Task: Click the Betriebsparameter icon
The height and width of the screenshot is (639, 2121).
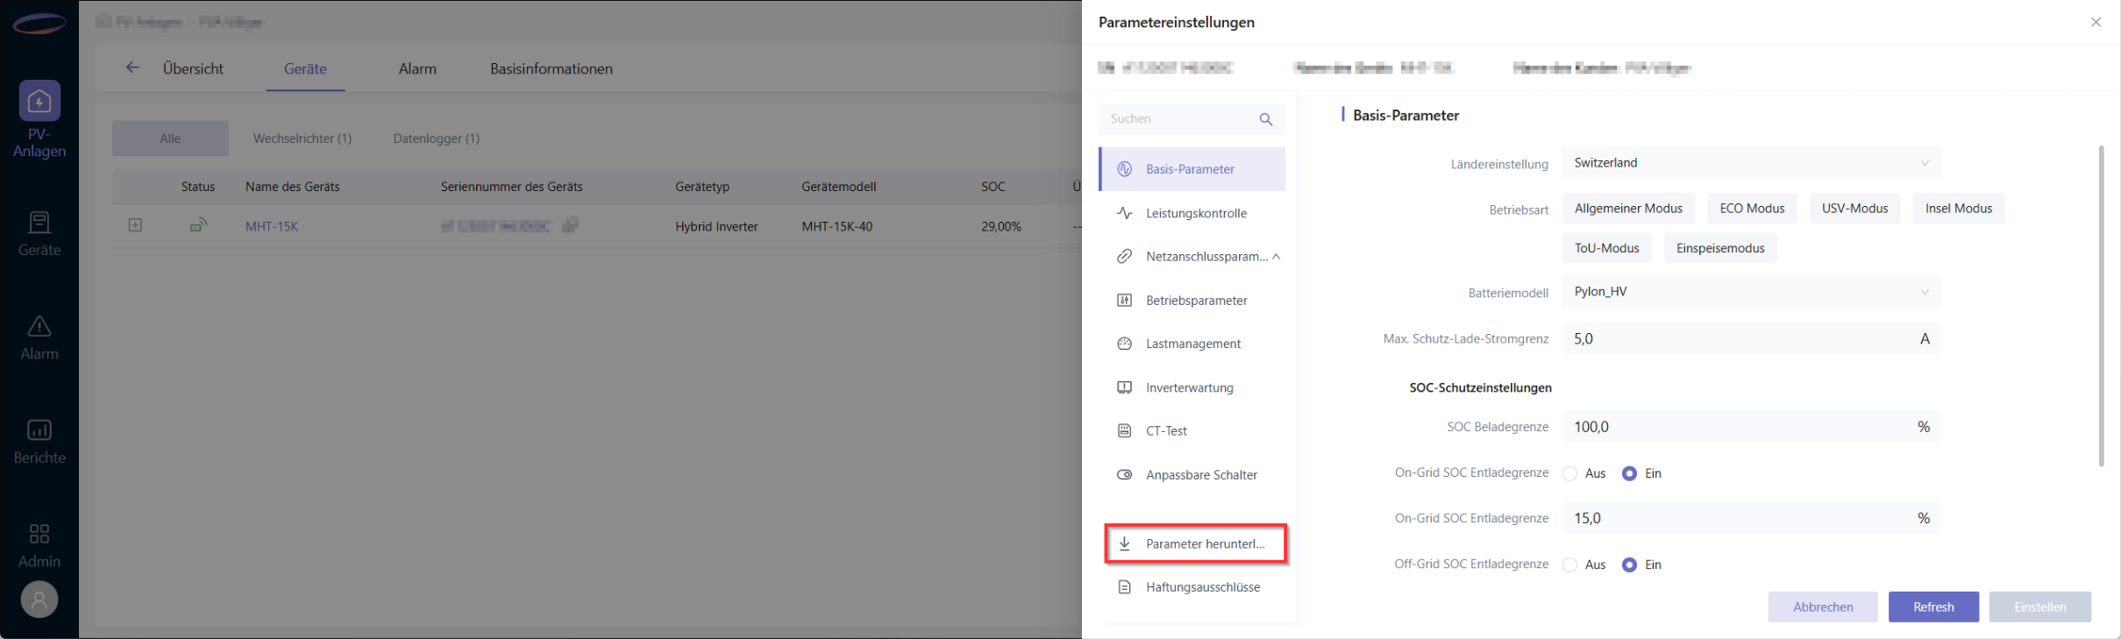Action: click(x=1124, y=301)
